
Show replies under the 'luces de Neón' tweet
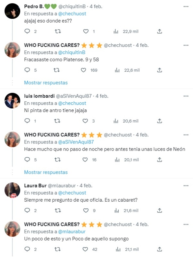tap(46, 172)
